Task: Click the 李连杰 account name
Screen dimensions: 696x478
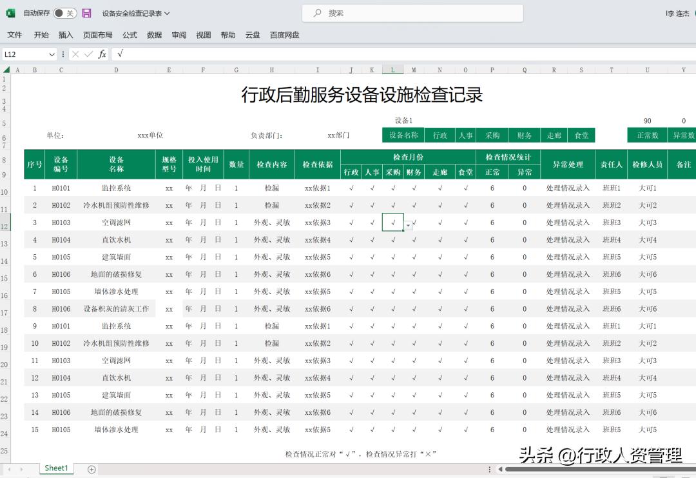Action: pos(679,13)
